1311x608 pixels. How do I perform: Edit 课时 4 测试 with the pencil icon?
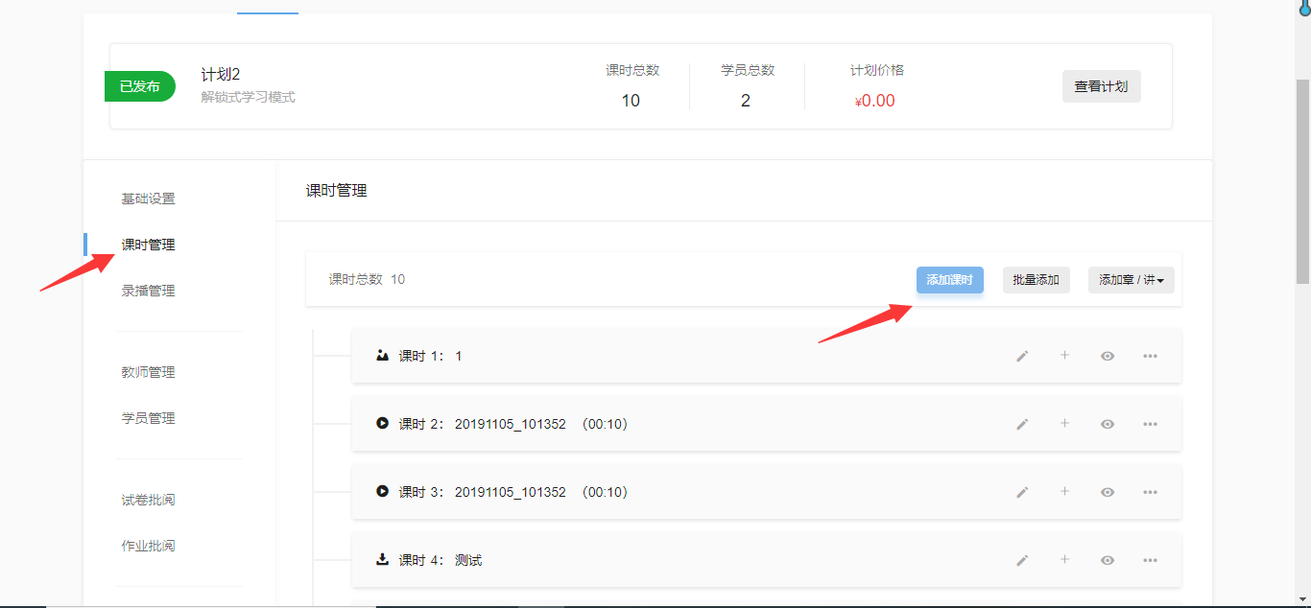1022,560
